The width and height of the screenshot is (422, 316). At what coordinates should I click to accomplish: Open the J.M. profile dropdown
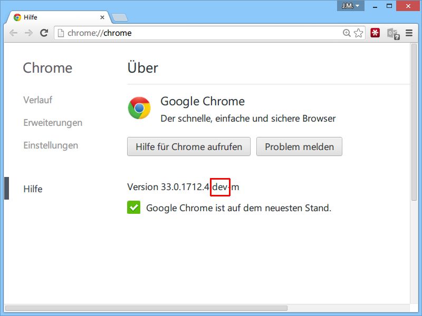click(350, 6)
